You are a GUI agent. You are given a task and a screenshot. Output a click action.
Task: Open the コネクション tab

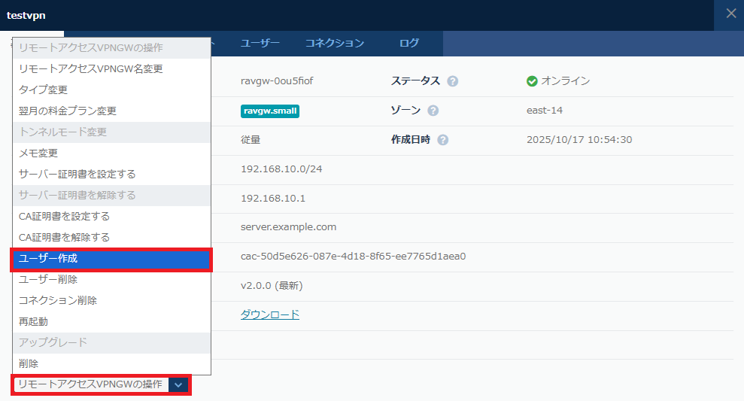[335, 43]
